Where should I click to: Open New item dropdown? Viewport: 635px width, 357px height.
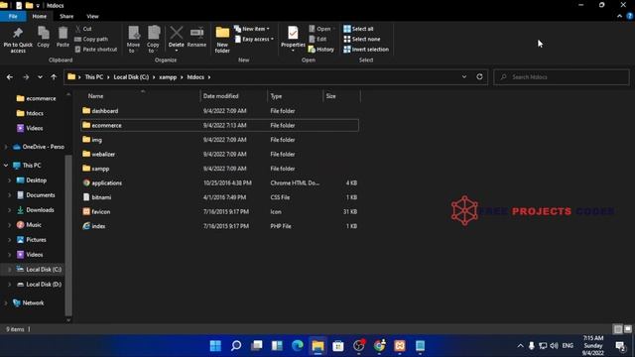click(252, 29)
